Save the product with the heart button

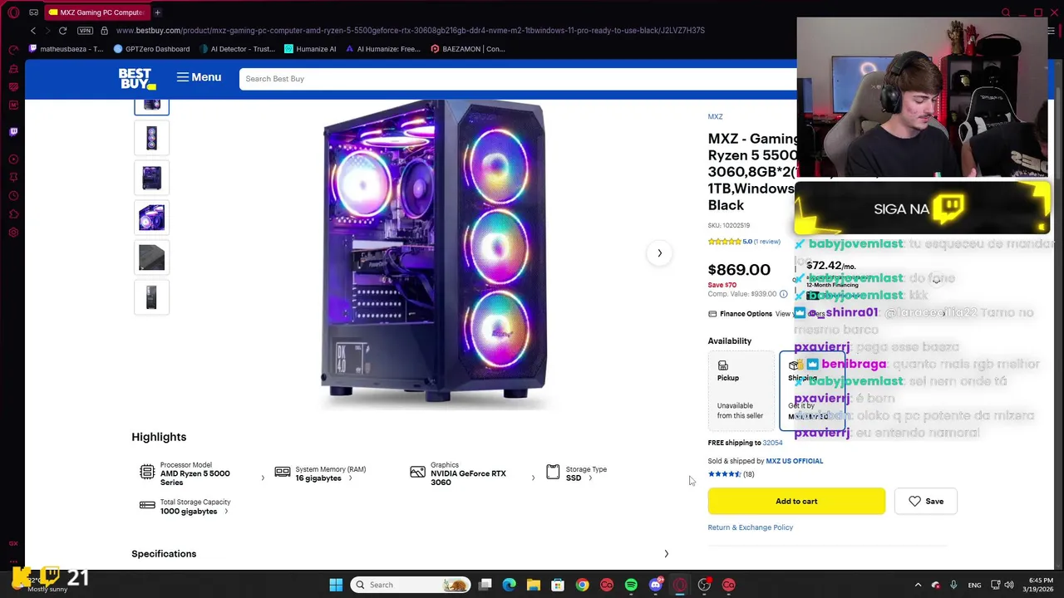coord(925,501)
